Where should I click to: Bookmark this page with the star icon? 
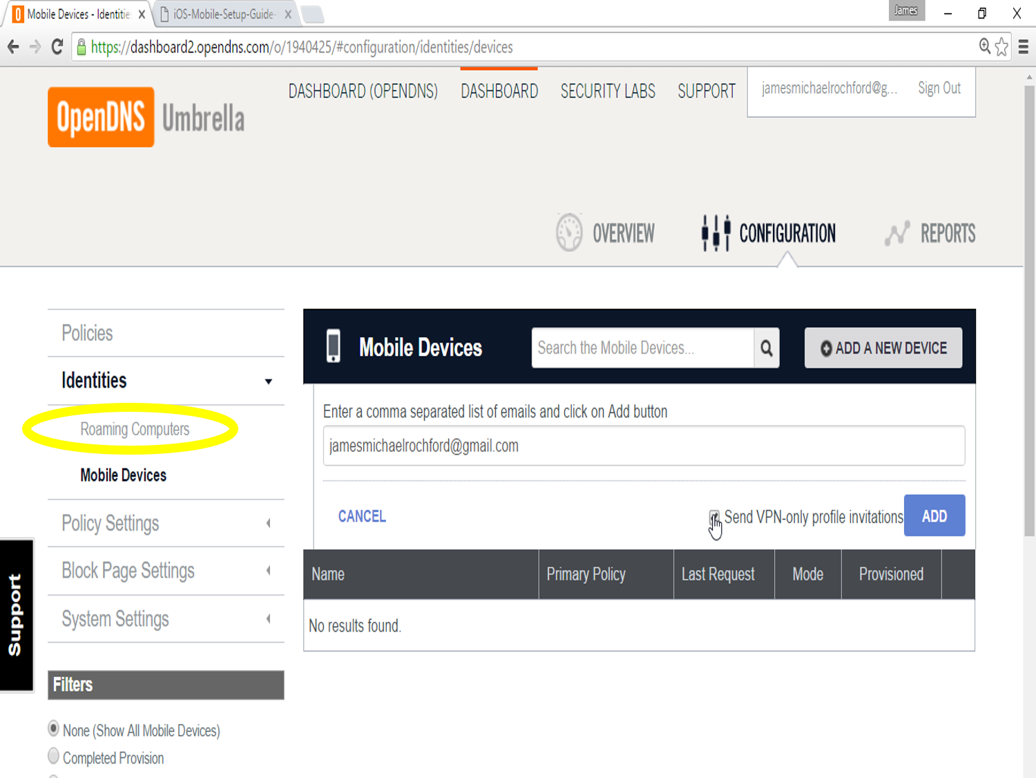point(1001,47)
